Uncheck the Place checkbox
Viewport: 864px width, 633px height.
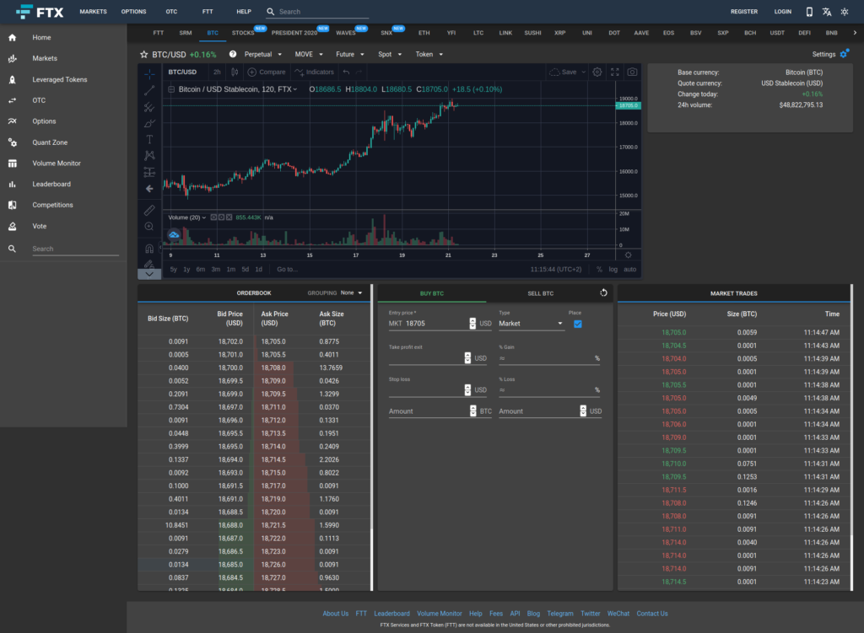pos(577,324)
